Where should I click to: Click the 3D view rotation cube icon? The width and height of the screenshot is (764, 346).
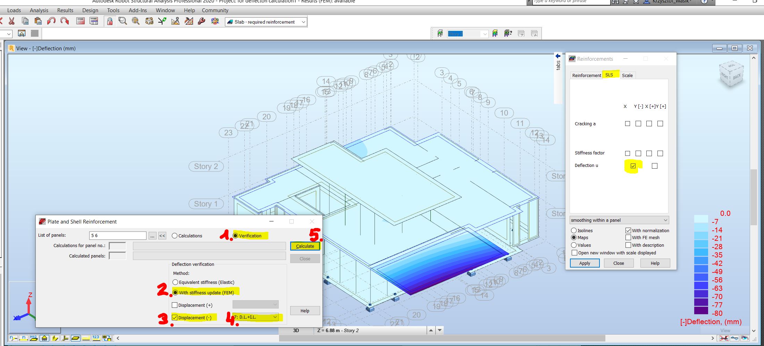point(215,21)
